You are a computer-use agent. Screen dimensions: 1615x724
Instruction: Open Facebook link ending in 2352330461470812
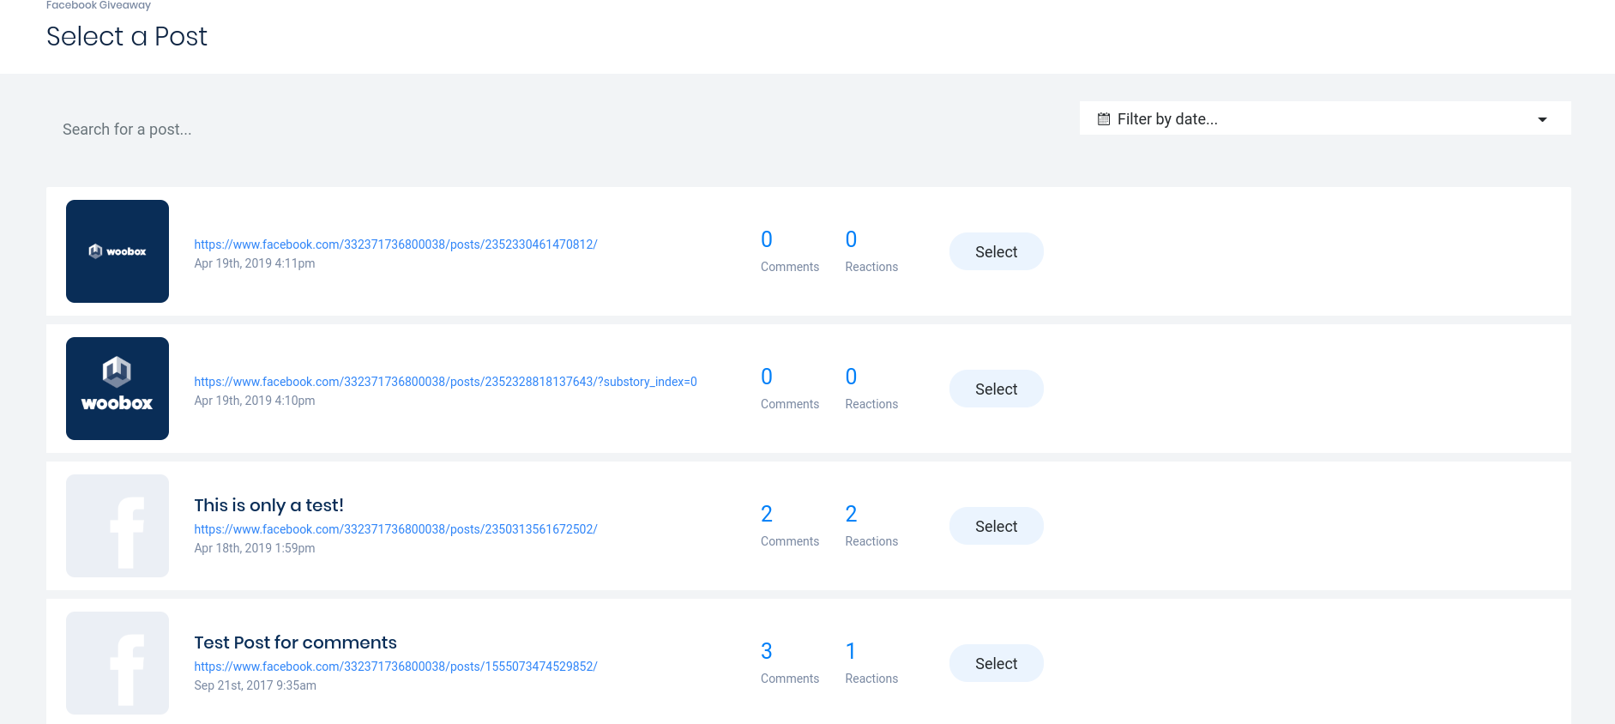(395, 244)
